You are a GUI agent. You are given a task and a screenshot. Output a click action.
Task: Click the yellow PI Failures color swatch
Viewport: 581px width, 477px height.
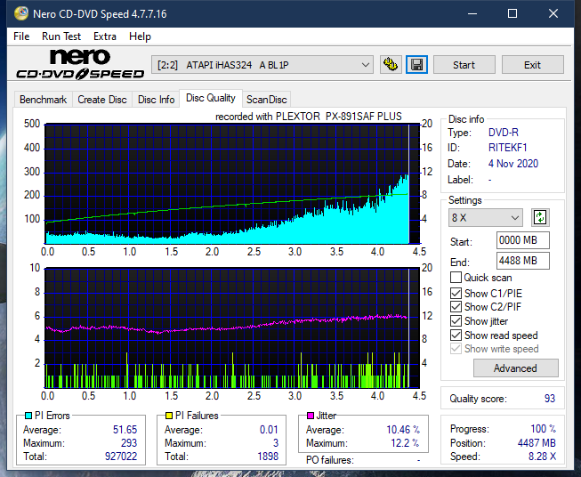point(169,416)
